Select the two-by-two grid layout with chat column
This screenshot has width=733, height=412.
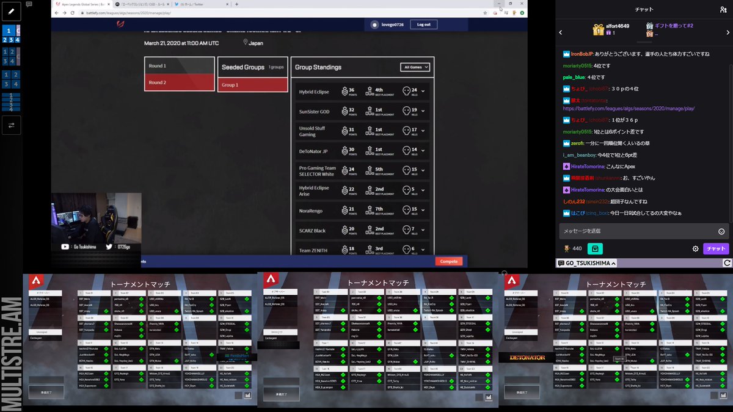tap(11, 57)
